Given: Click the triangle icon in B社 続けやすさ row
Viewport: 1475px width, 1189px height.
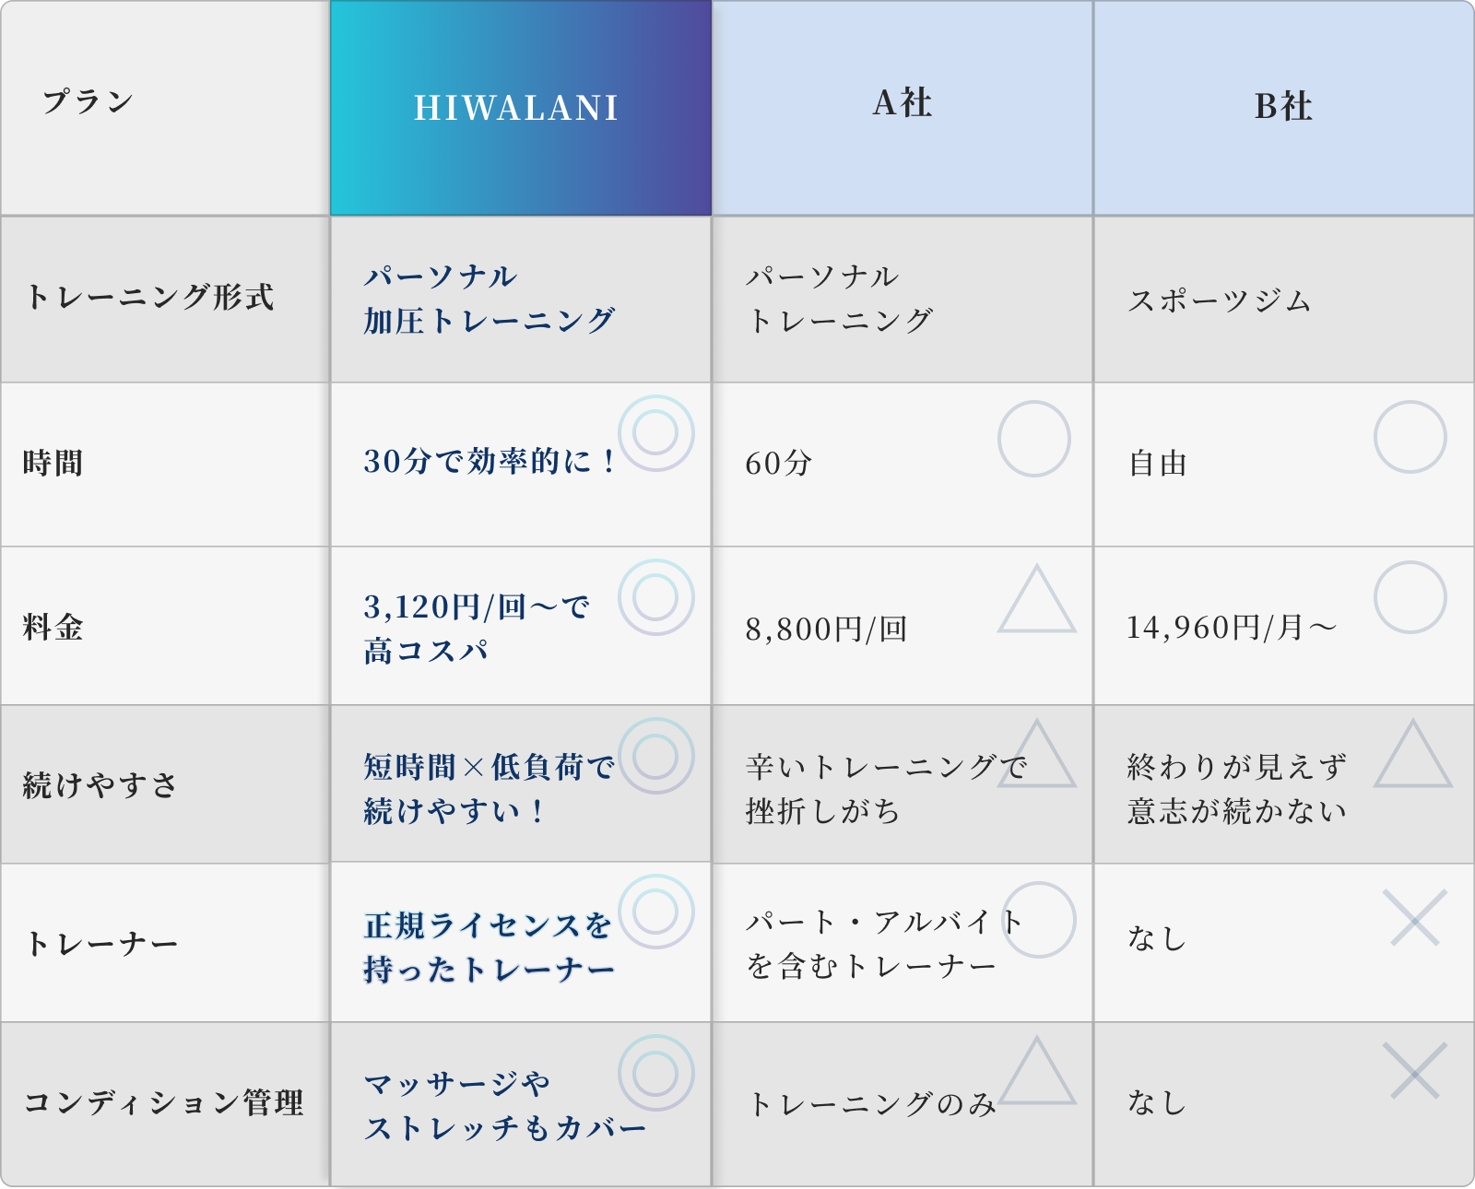Looking at the screenshot, I should tap(1413, 754).
